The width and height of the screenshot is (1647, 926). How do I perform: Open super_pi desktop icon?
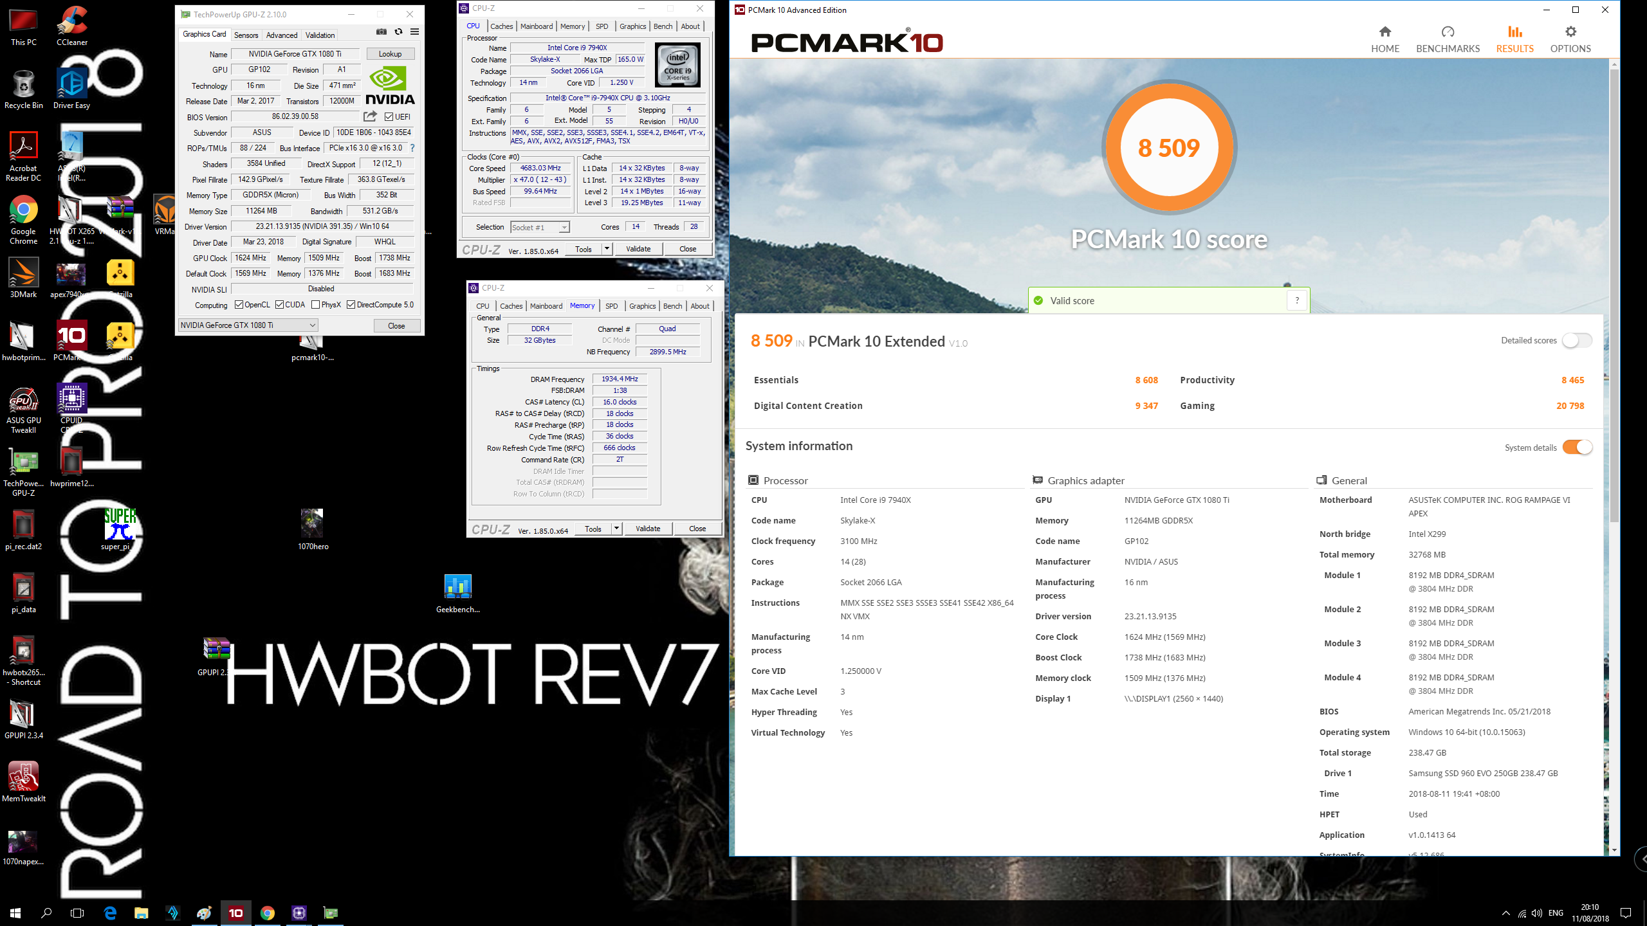click(120, 530)
